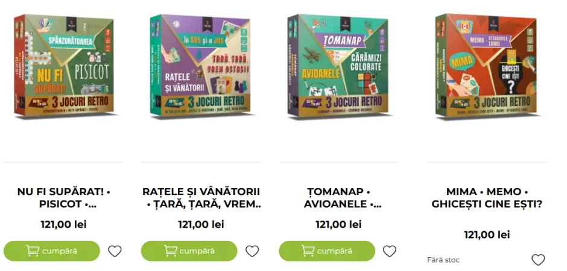This screenshot has height=271, width=567.
Task: Favorite the Rațele și Vânătorii game via heart
Action: (252, 251)
